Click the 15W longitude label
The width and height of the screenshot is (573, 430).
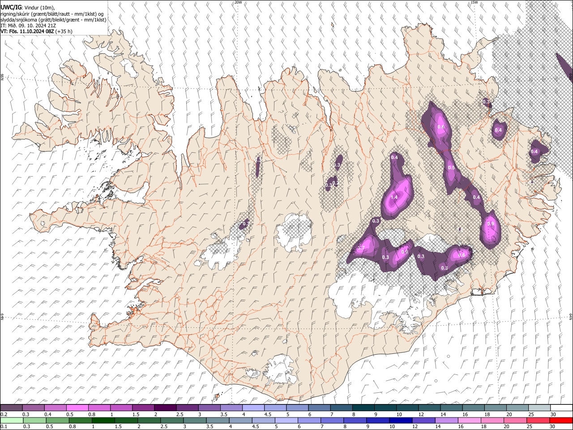474,2
